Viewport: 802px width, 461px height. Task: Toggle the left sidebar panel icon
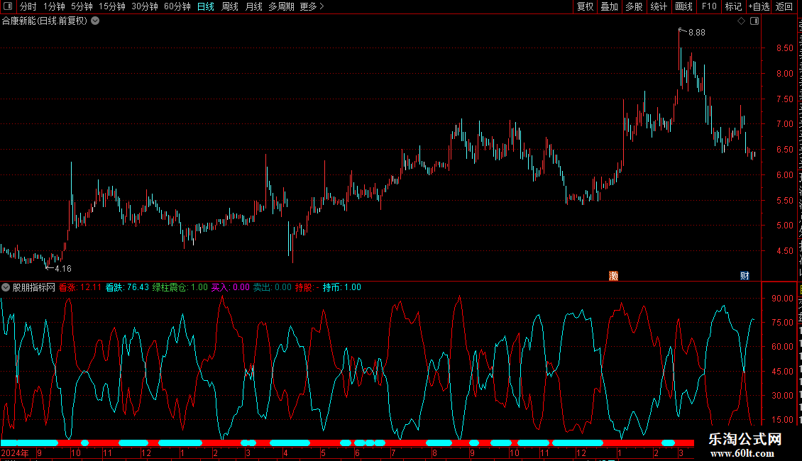(x=8, y=6)
